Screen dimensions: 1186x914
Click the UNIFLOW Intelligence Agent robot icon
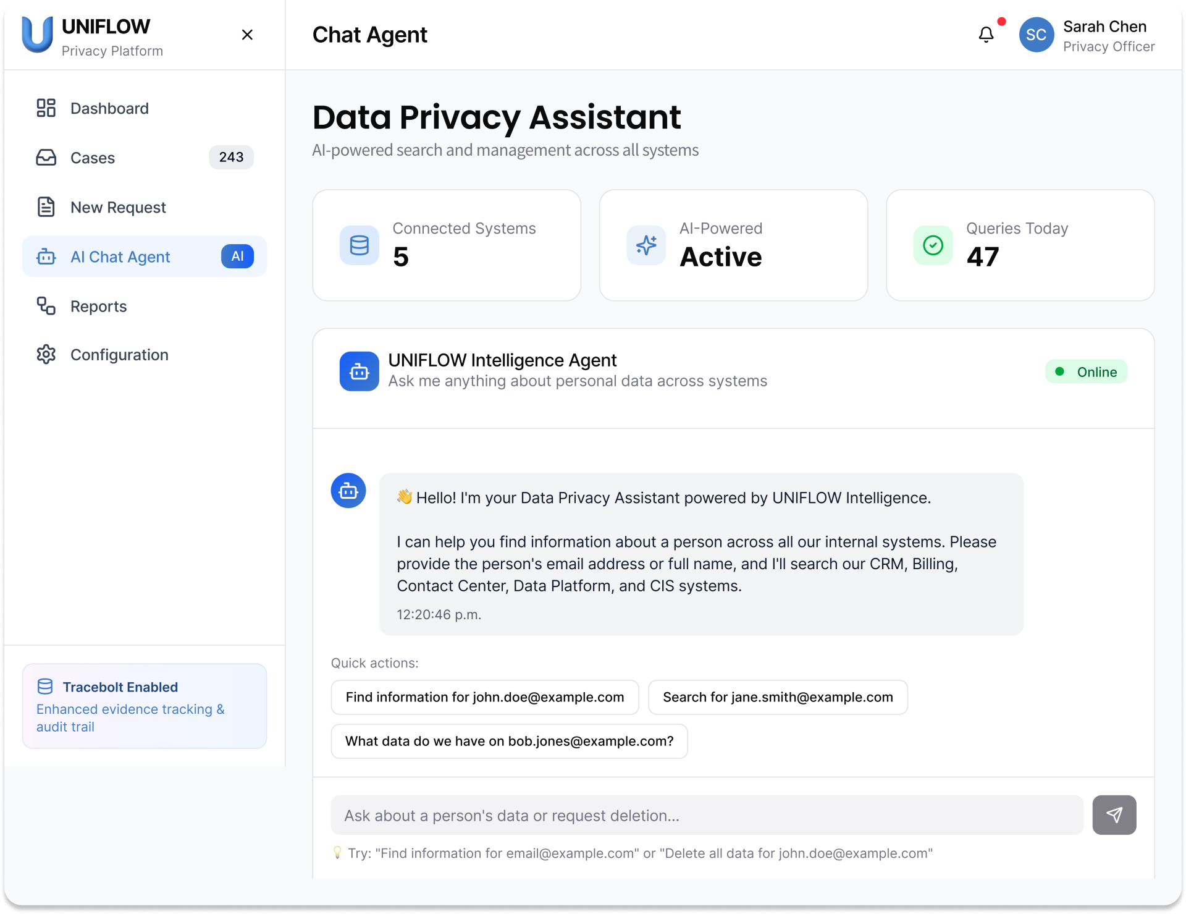coord(359,371)
